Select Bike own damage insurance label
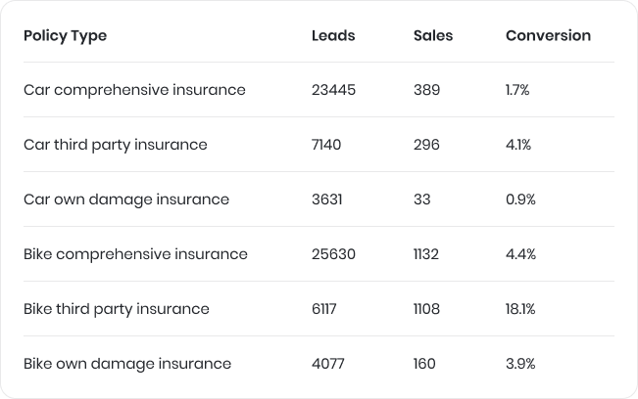 click(127, 364)
